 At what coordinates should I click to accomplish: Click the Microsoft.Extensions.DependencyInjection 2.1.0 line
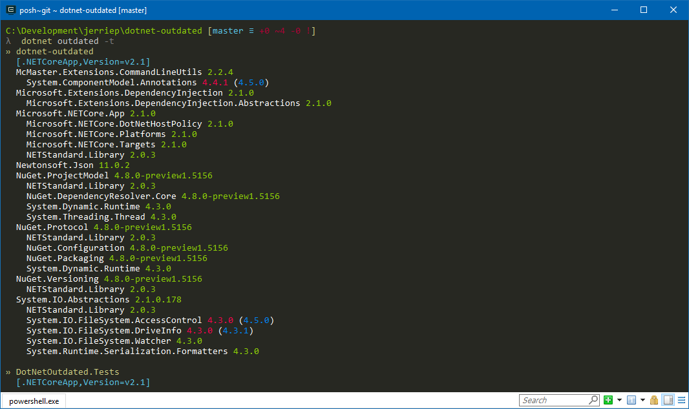click(x=135, y=92)
